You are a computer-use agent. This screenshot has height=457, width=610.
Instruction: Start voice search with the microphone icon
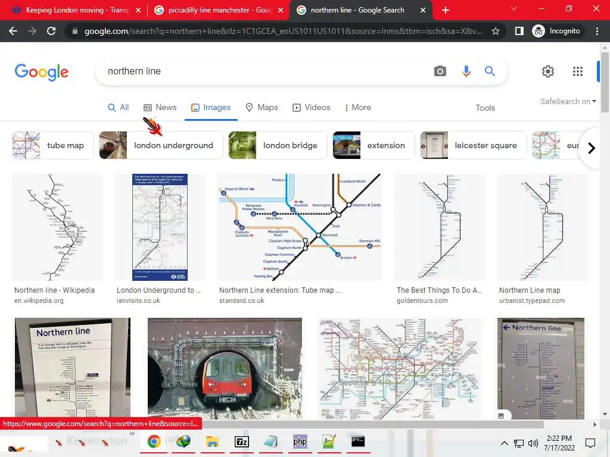pyautogui.click(x=466, y=71)
